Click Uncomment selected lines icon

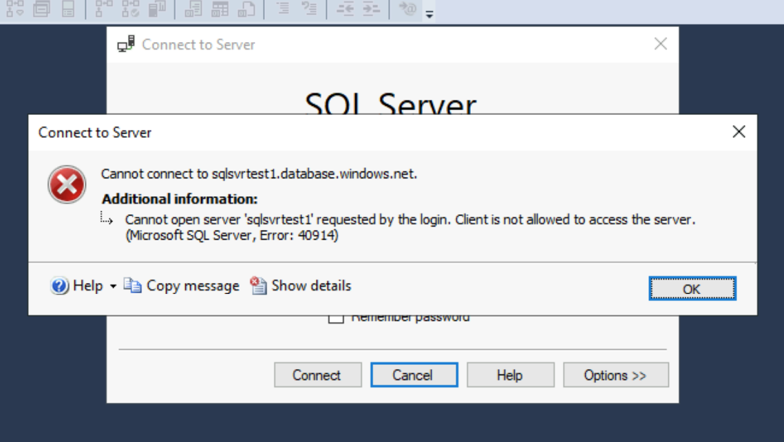(309, 8)
